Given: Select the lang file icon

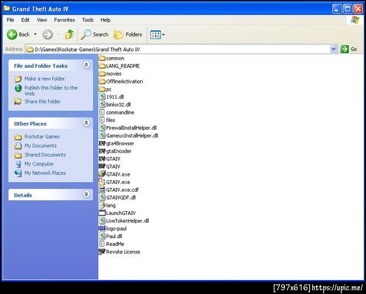Looking at the screenshot, I should pos(102,205).
